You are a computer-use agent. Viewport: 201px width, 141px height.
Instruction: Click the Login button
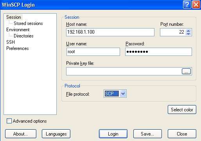click(113, 134)
